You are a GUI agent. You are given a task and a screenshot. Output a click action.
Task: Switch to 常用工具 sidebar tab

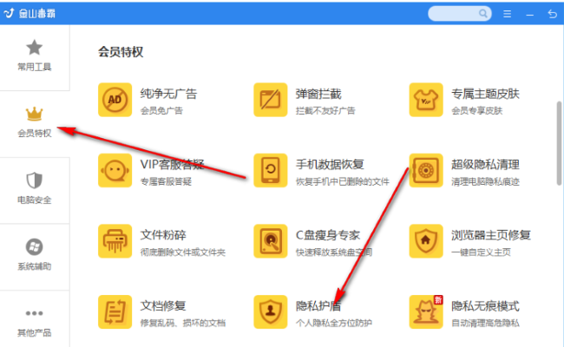[35, 56]
